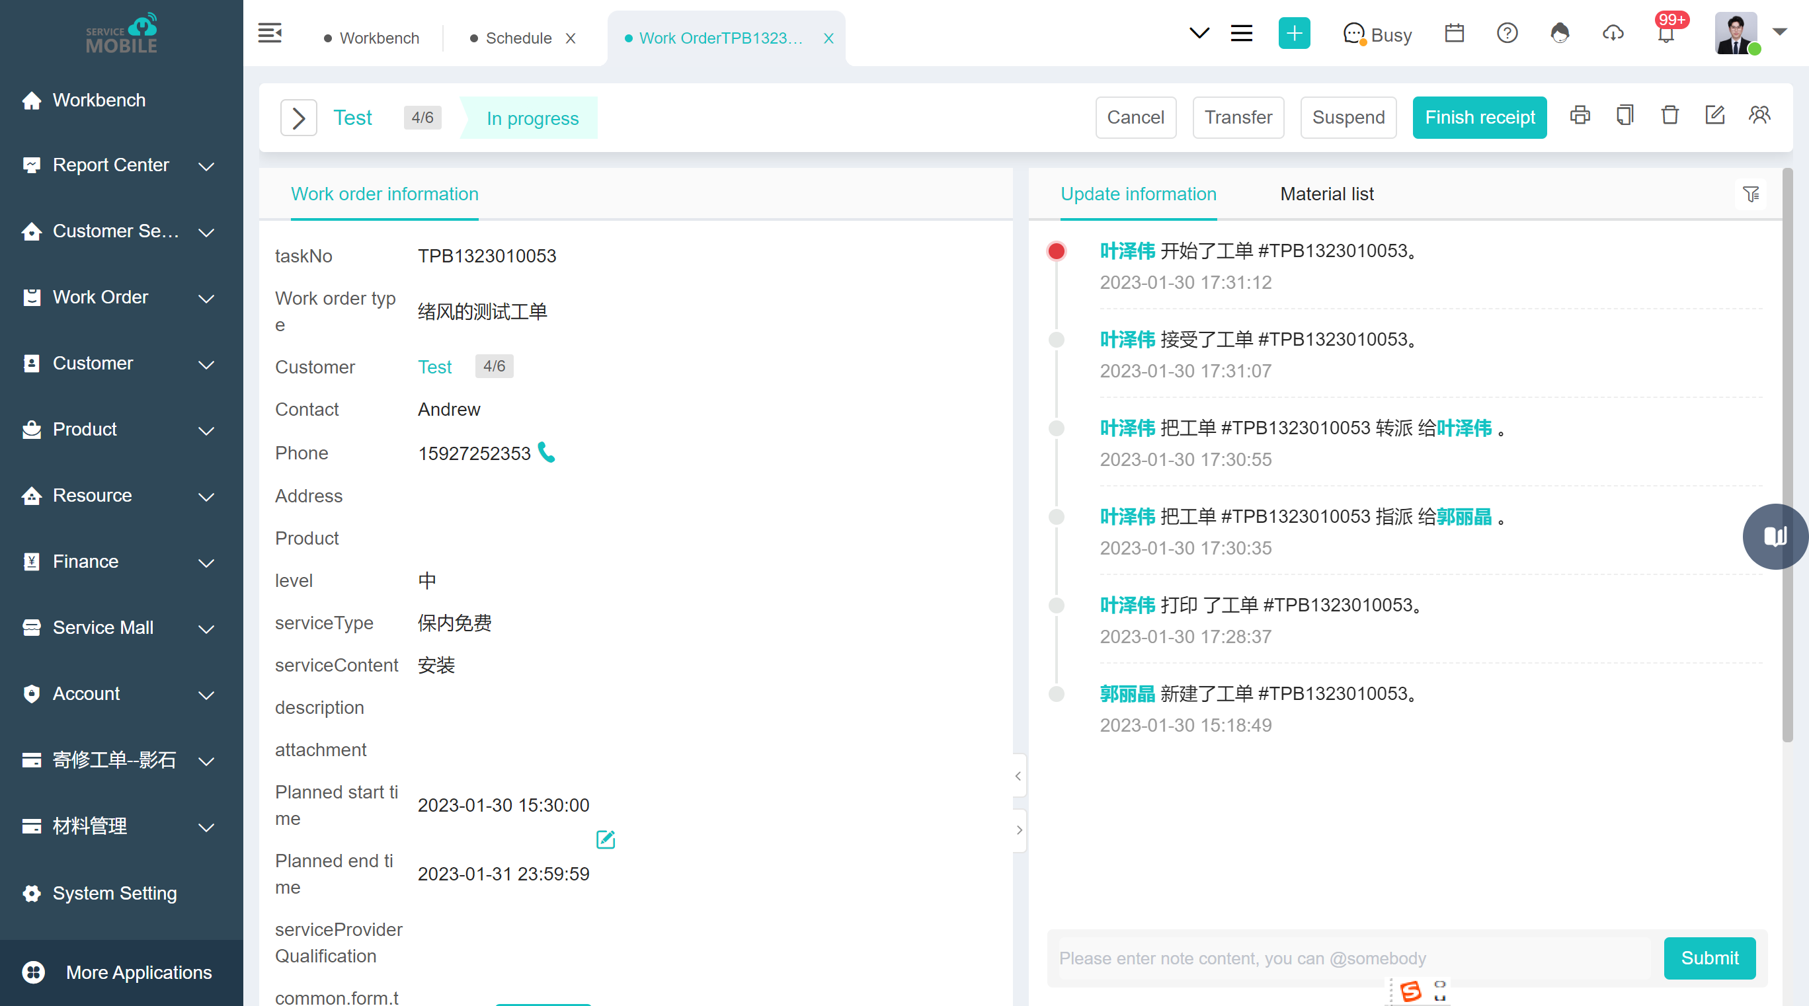Select Work order information tab
Viewport: 1809px width, 1006px height.
pos(384,194)
